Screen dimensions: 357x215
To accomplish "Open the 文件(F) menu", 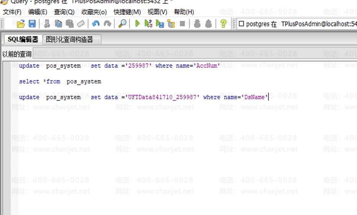I will 12,12.
